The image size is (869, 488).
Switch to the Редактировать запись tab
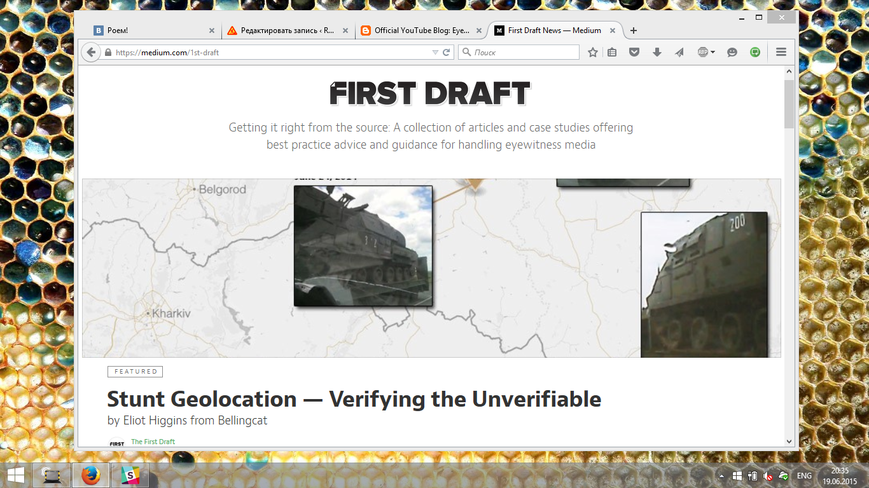click(x=288, y=30)
